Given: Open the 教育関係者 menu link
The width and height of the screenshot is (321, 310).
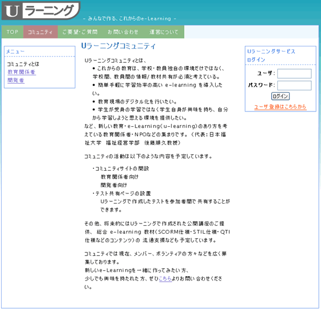Looking at the screenshot, I should [x=22, y=72].
